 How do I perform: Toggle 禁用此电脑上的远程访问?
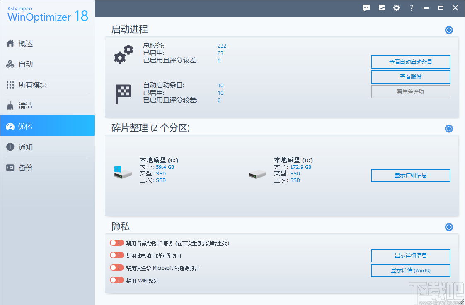point(116,255)
